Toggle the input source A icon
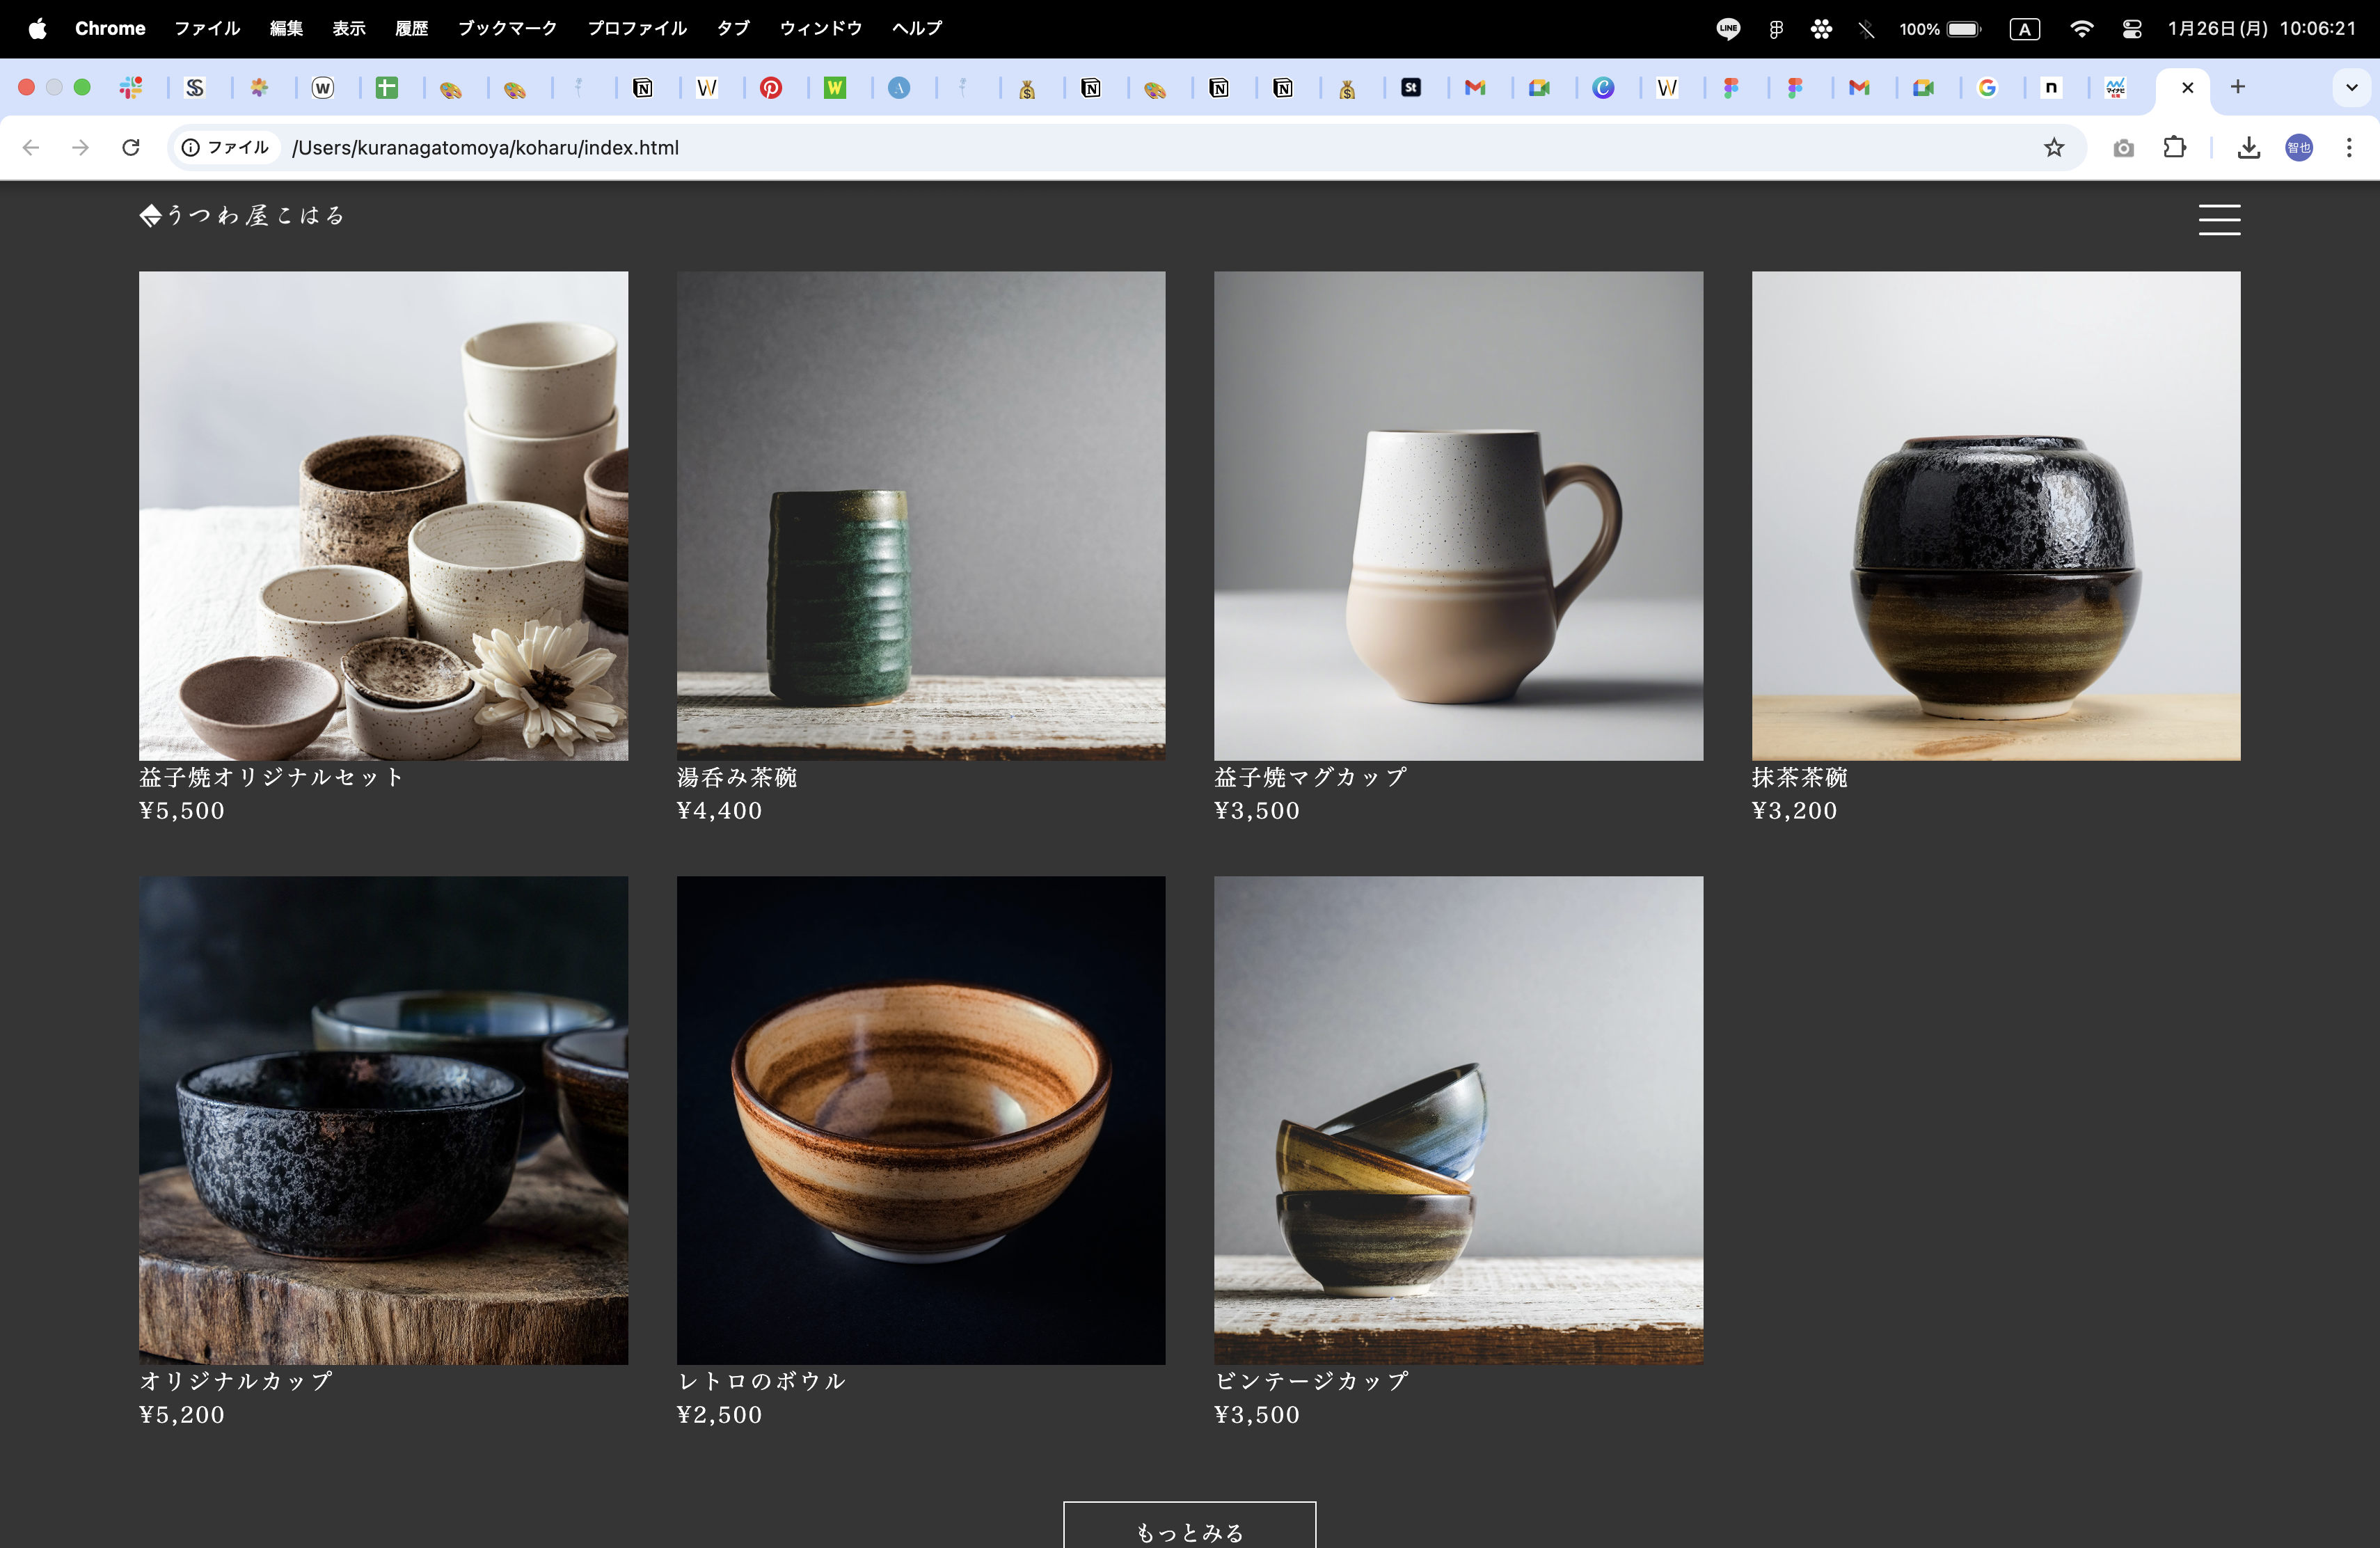This screenshot has width=2380, height=1548. pos(2024,29)
